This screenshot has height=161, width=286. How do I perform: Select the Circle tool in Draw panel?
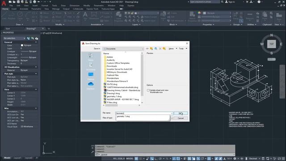pos(20,16)
